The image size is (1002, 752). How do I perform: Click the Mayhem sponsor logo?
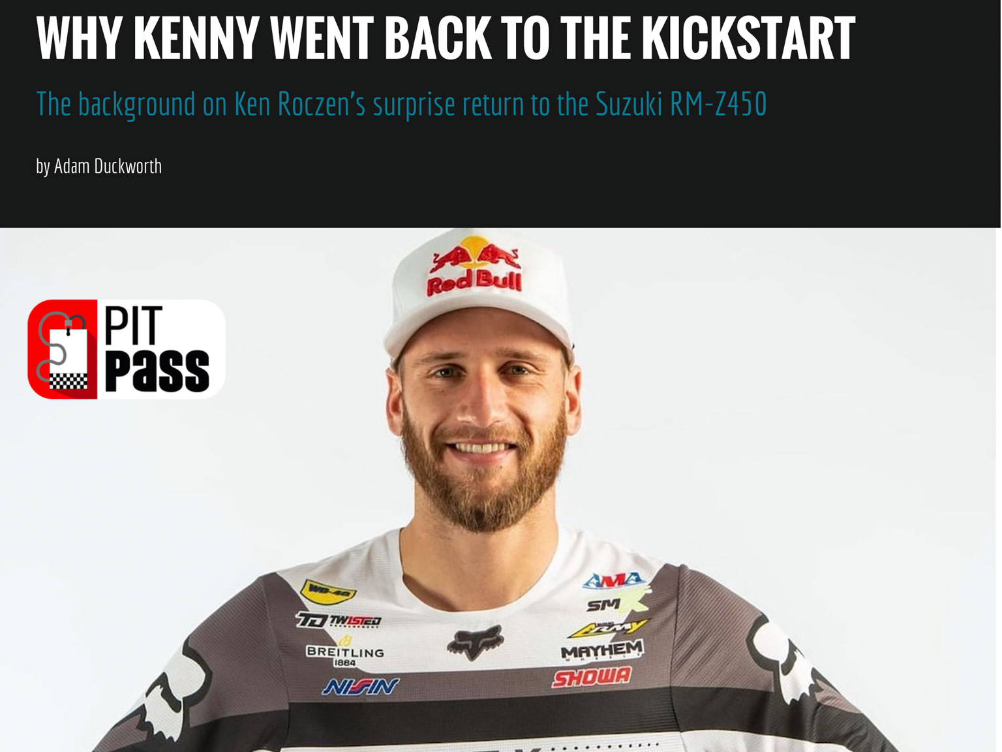(x=602, y=650)
